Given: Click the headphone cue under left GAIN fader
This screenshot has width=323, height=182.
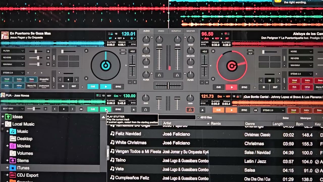Looking at the screenshot, I should point(159,75).
